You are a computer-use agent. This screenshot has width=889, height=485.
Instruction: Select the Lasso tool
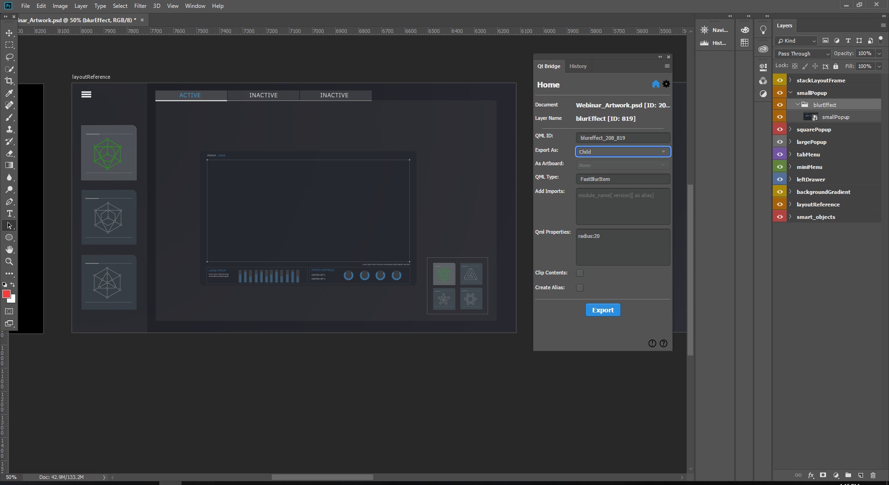coord(9,57)
